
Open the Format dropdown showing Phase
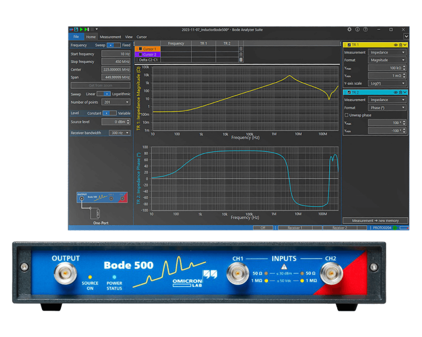point(387,107)
